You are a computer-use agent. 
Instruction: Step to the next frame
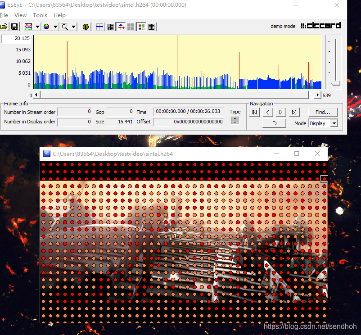(280, 113)
